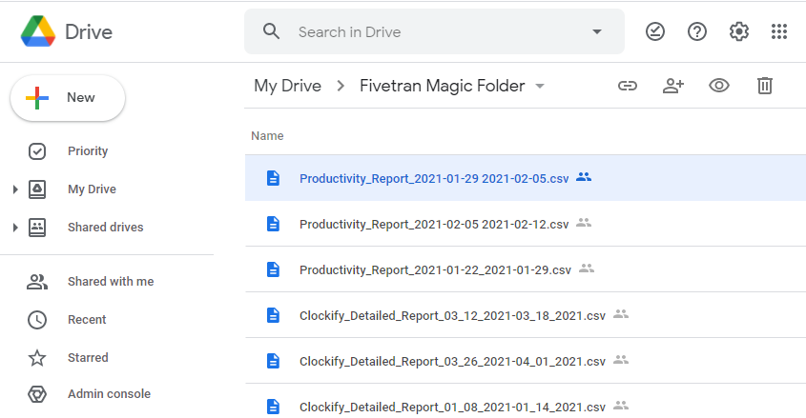Click the New button
The image size is (806, 418).
point(68,98)
